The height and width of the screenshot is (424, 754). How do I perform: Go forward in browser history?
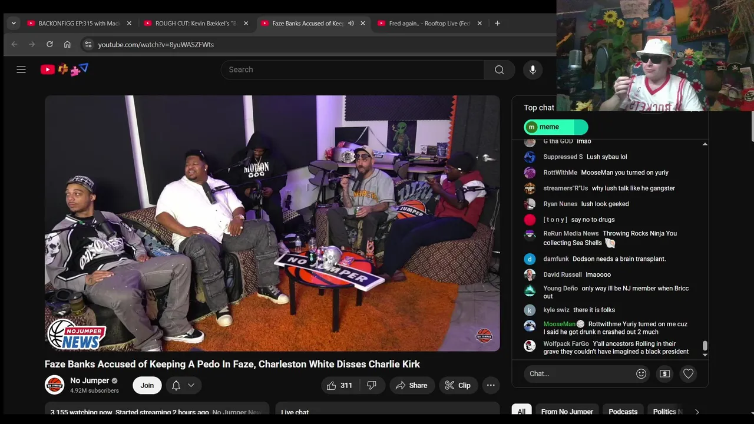pos(32,44)
